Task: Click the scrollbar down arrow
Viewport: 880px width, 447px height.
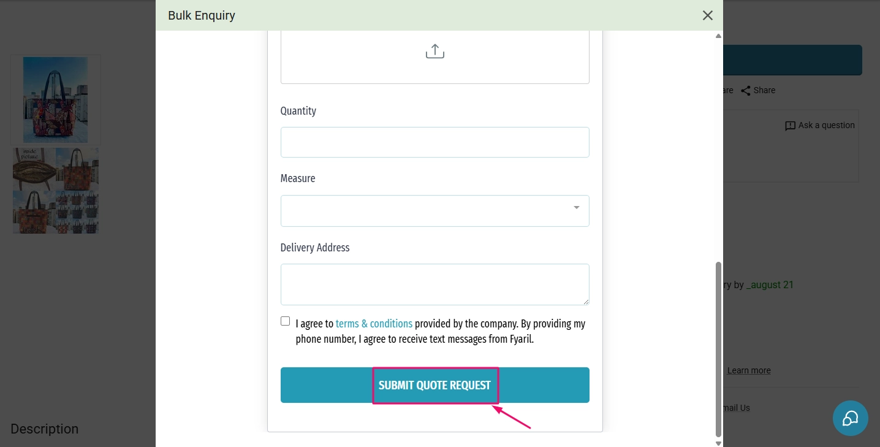Action: [717, 442]
